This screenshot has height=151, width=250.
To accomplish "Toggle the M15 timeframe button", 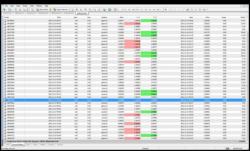I will coord(133,10).
